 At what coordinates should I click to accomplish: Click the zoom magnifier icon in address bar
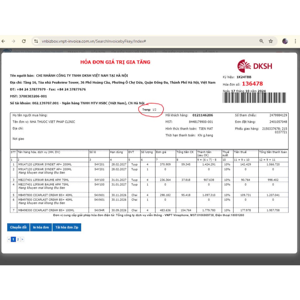click(261, 41)
